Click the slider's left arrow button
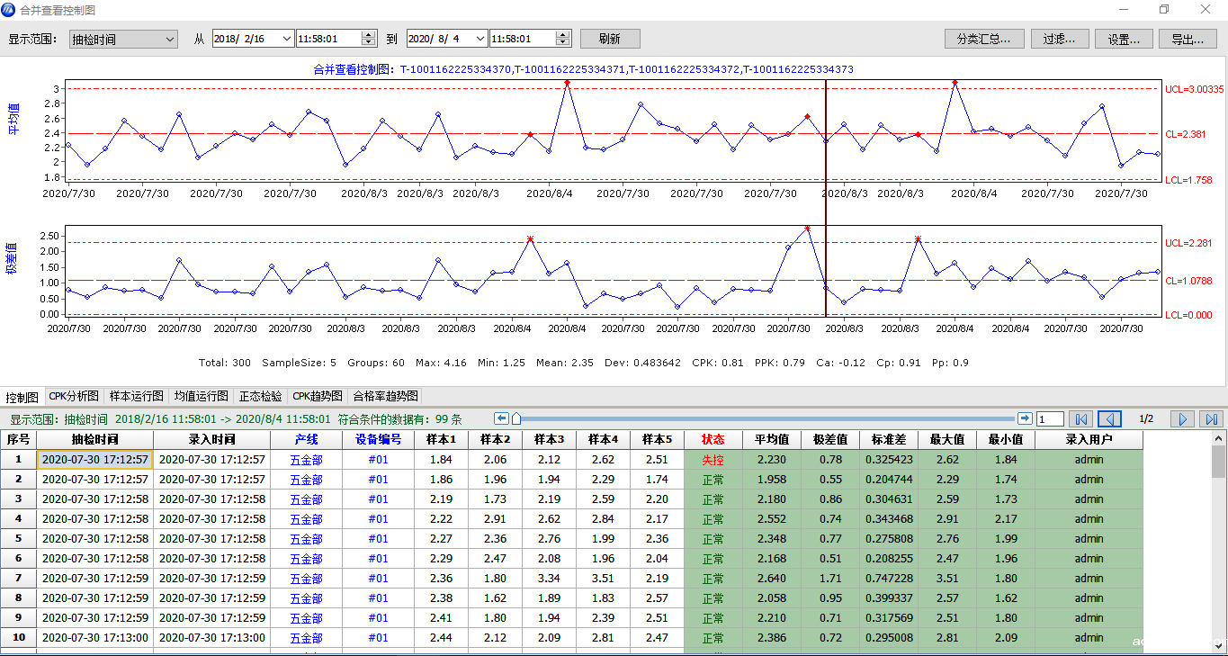 502,418
